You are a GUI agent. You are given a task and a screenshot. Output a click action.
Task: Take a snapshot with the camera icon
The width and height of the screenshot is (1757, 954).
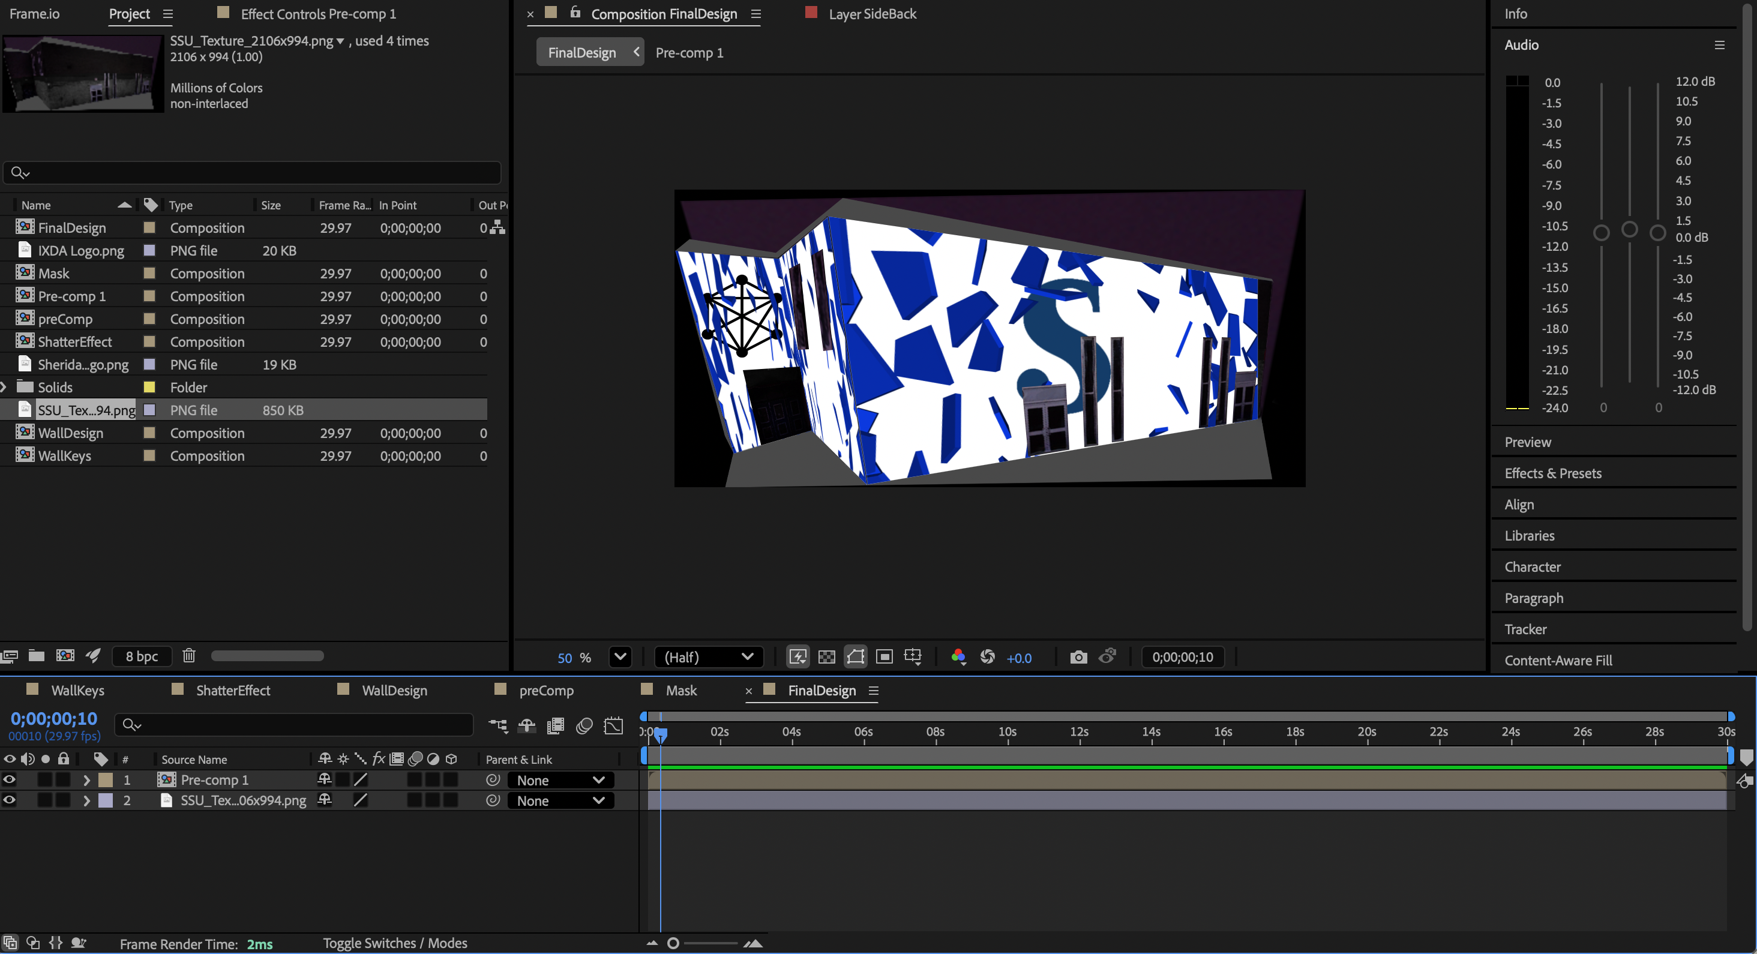1078,656
